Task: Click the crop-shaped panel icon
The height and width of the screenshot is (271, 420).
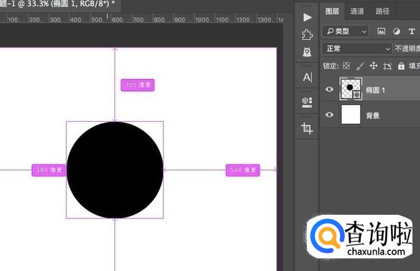Action: (308, 128)
